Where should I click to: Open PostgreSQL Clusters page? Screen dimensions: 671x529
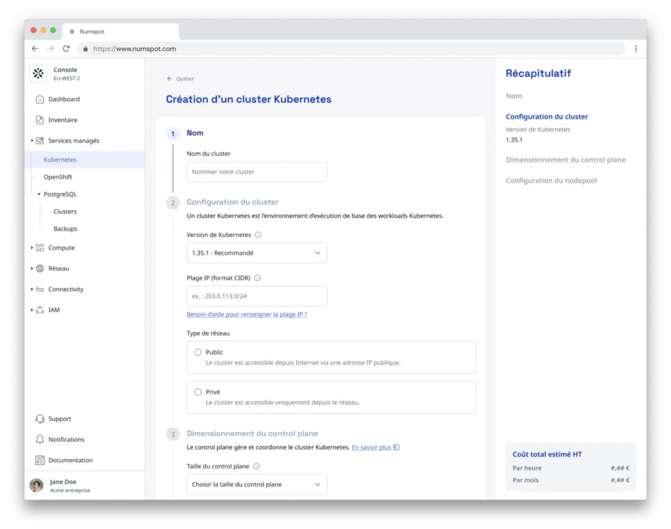[65, 211]
